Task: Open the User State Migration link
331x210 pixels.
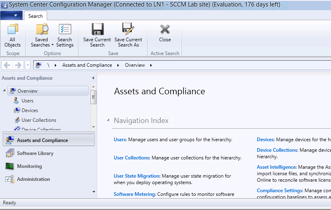Action: [137, 176]
